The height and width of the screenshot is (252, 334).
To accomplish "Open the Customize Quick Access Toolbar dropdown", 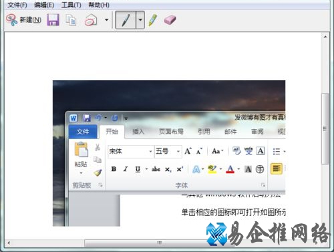I will coord(126,118).
